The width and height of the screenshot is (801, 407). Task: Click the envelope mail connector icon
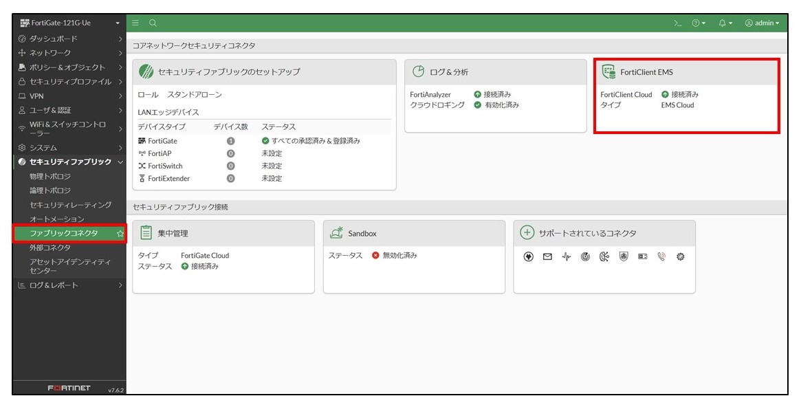click(547, 257)
